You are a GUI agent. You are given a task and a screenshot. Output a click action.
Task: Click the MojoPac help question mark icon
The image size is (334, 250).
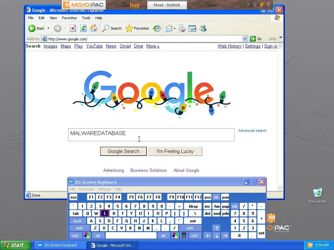point(248,5)
